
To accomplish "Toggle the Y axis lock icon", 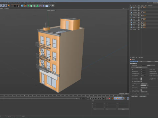I will [x=2, y=6].
